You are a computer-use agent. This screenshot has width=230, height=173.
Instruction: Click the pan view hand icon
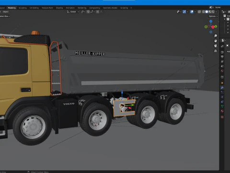tap(216, 41)
